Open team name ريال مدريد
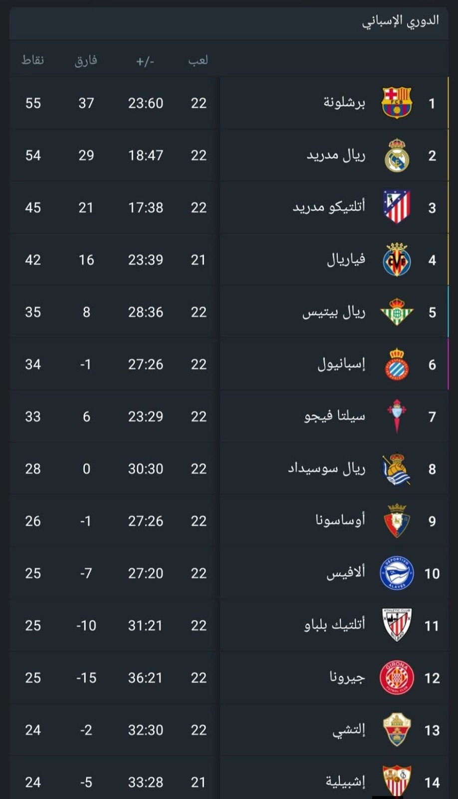 coord(336,155)
